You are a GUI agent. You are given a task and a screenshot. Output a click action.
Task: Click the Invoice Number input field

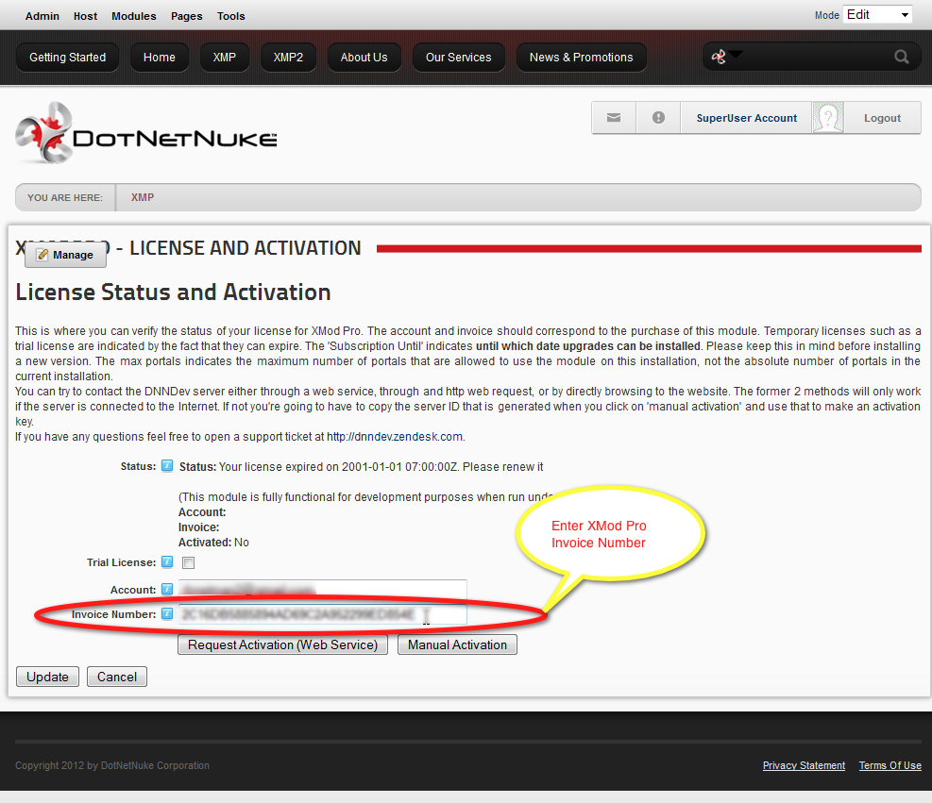pyautogui.click(x=323, y=614)
